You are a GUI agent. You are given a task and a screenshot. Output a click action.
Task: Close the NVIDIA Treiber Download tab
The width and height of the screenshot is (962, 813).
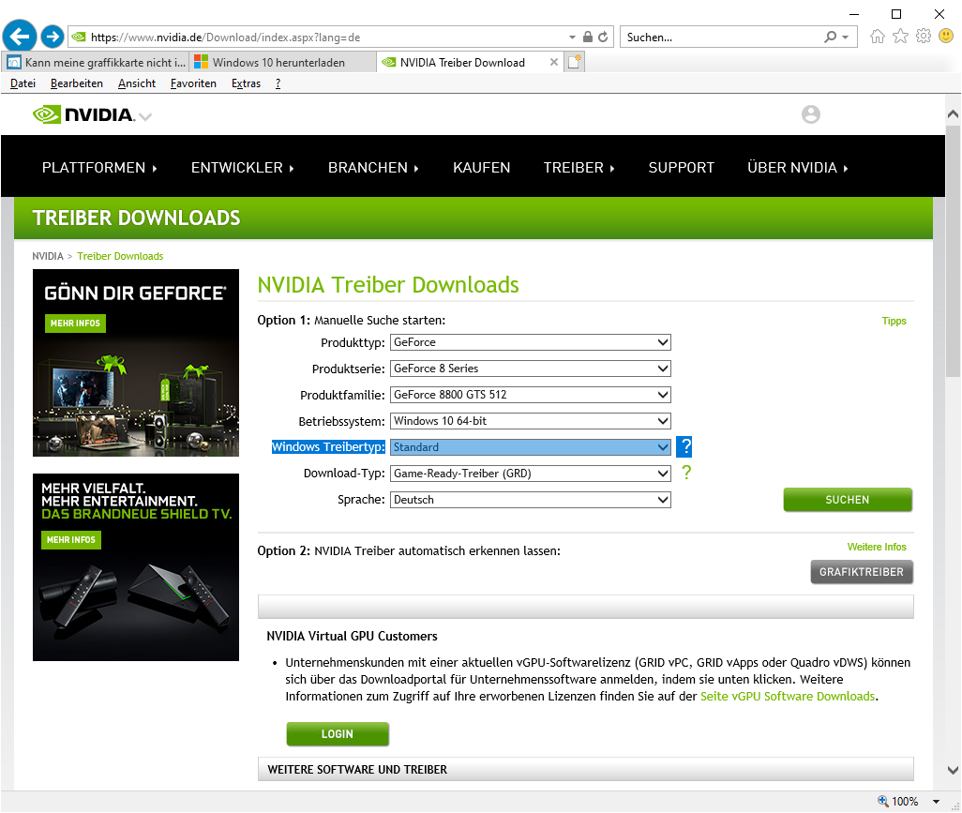coord(554,62)
